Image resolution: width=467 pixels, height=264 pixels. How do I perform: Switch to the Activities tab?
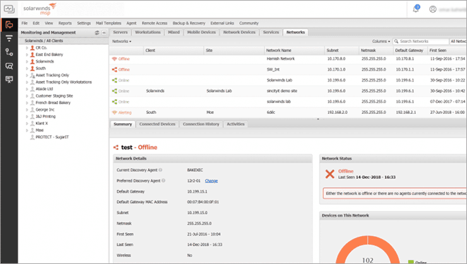tap(235, 124)
